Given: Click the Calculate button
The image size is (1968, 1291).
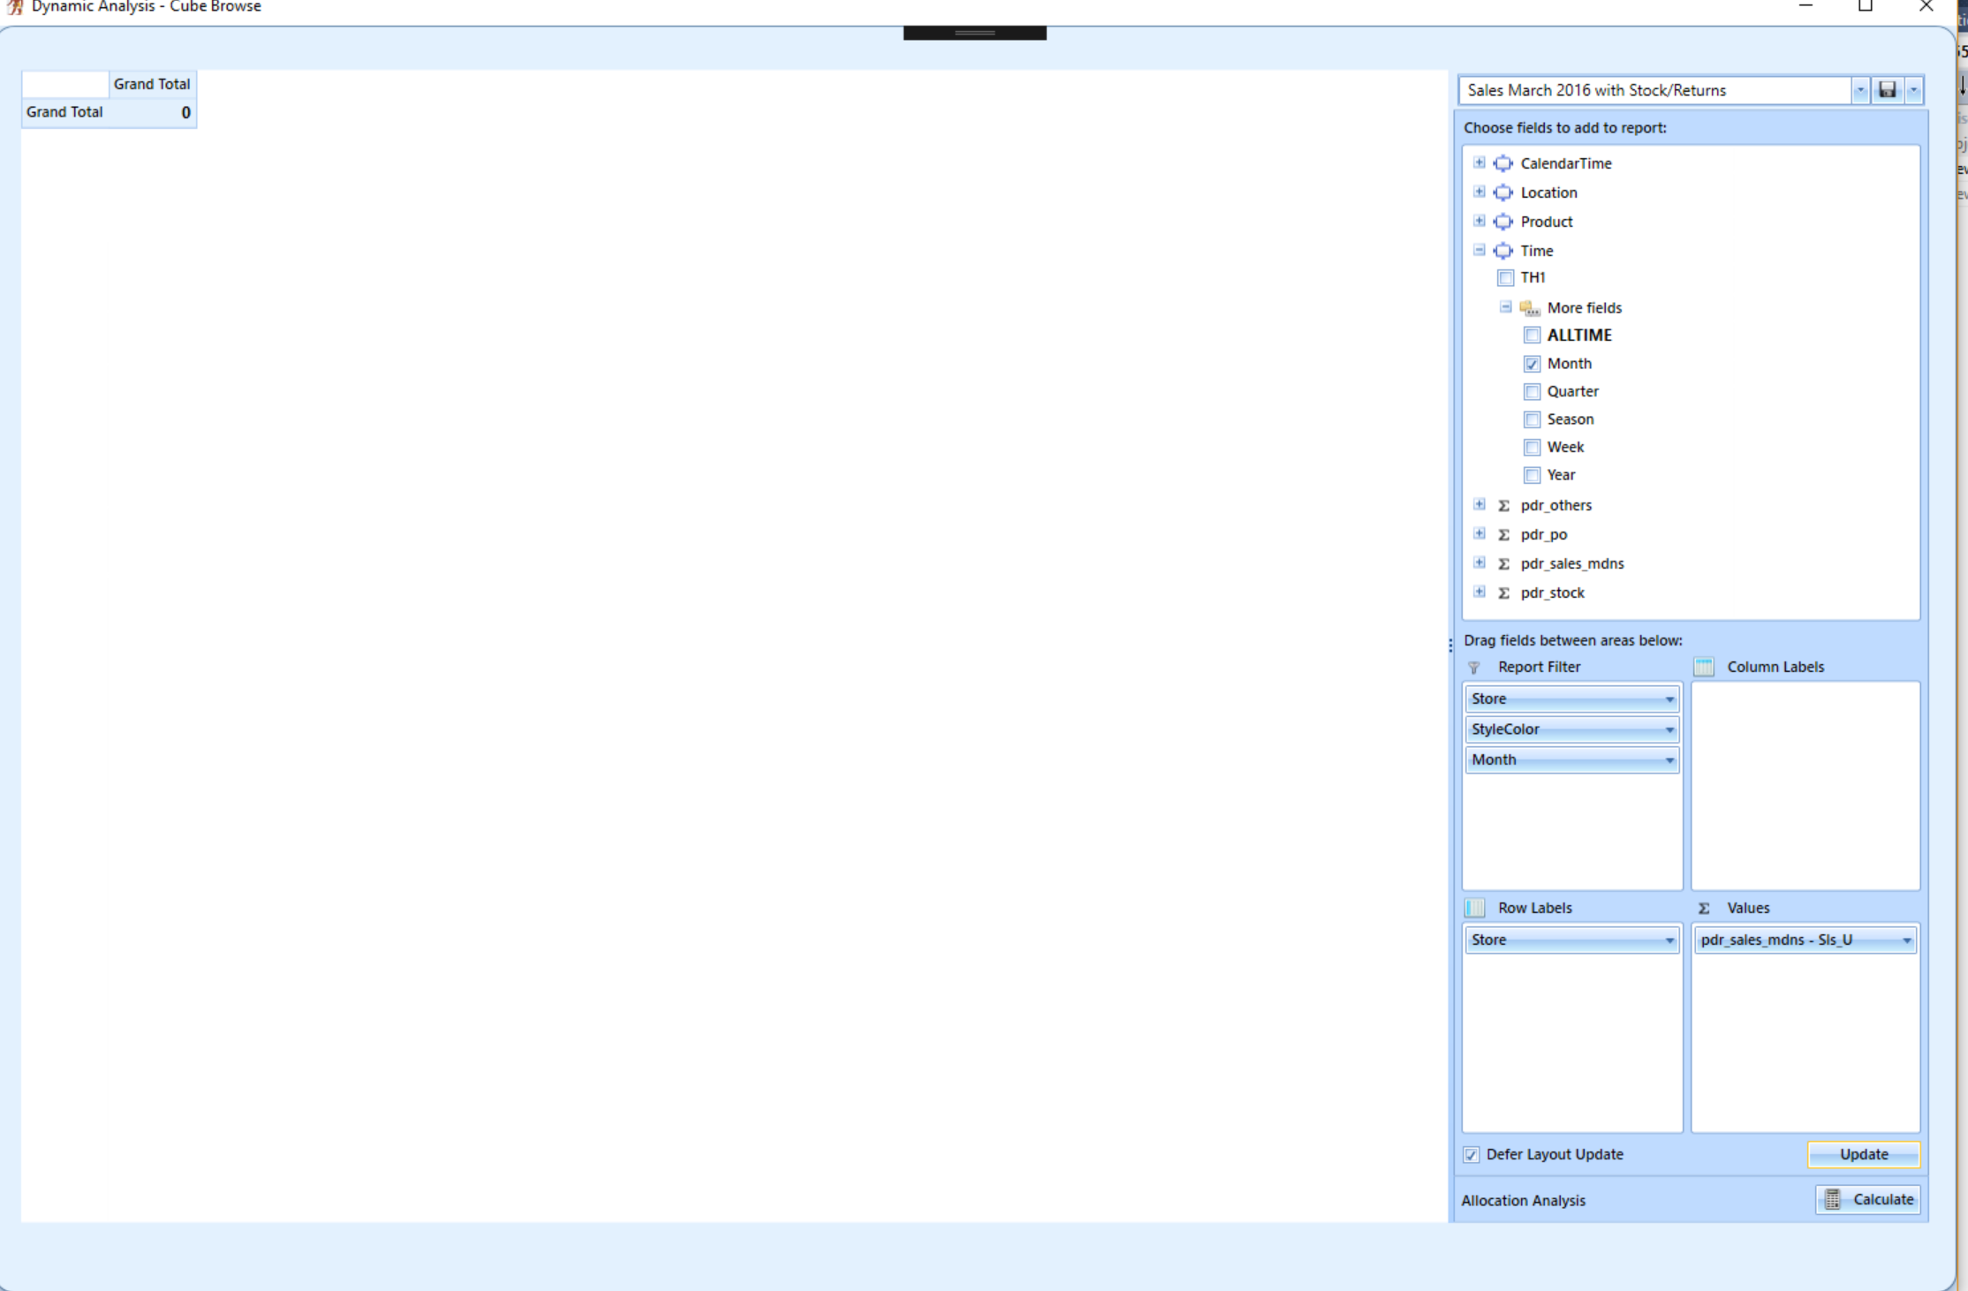Looking at the screenshot, I should (1868, 1199).
